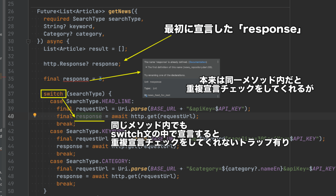Click the '&apiKey=$API_KEY' string on line 39
336x196 pixels.
[x=215, y=109]
